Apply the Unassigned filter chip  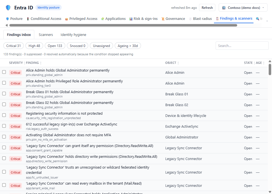tap(101, 46)
